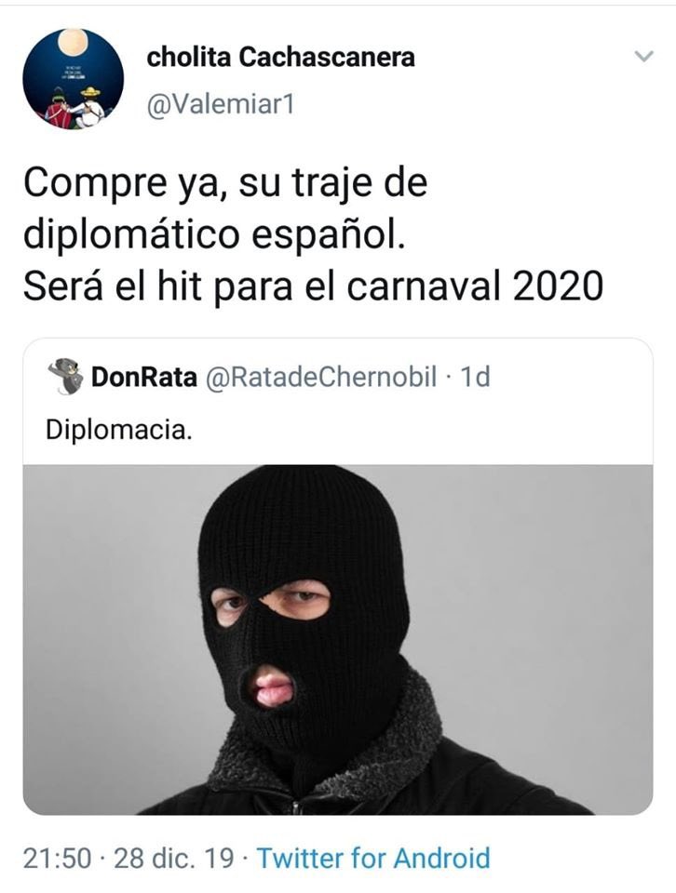This screenshot has width=676, height=893.
Task: Click the @RatadeChernobil handle
Action: (x=320, y=377)
